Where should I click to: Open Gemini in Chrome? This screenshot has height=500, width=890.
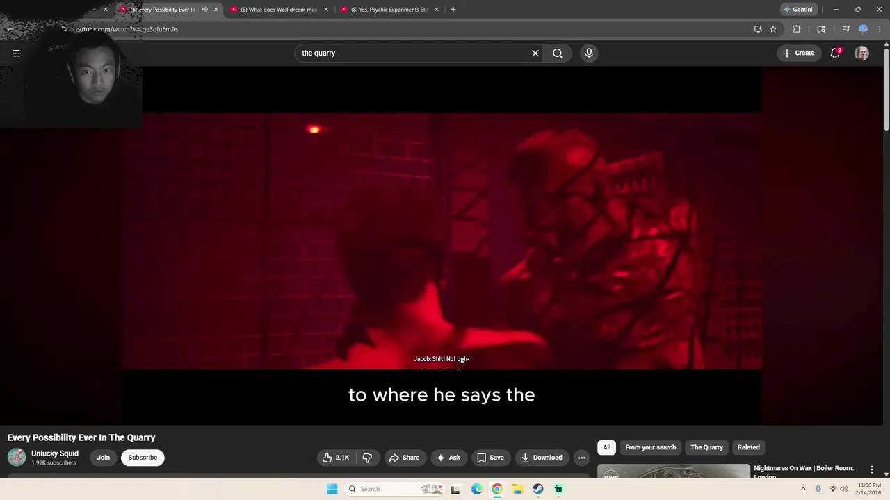point(798,10)
